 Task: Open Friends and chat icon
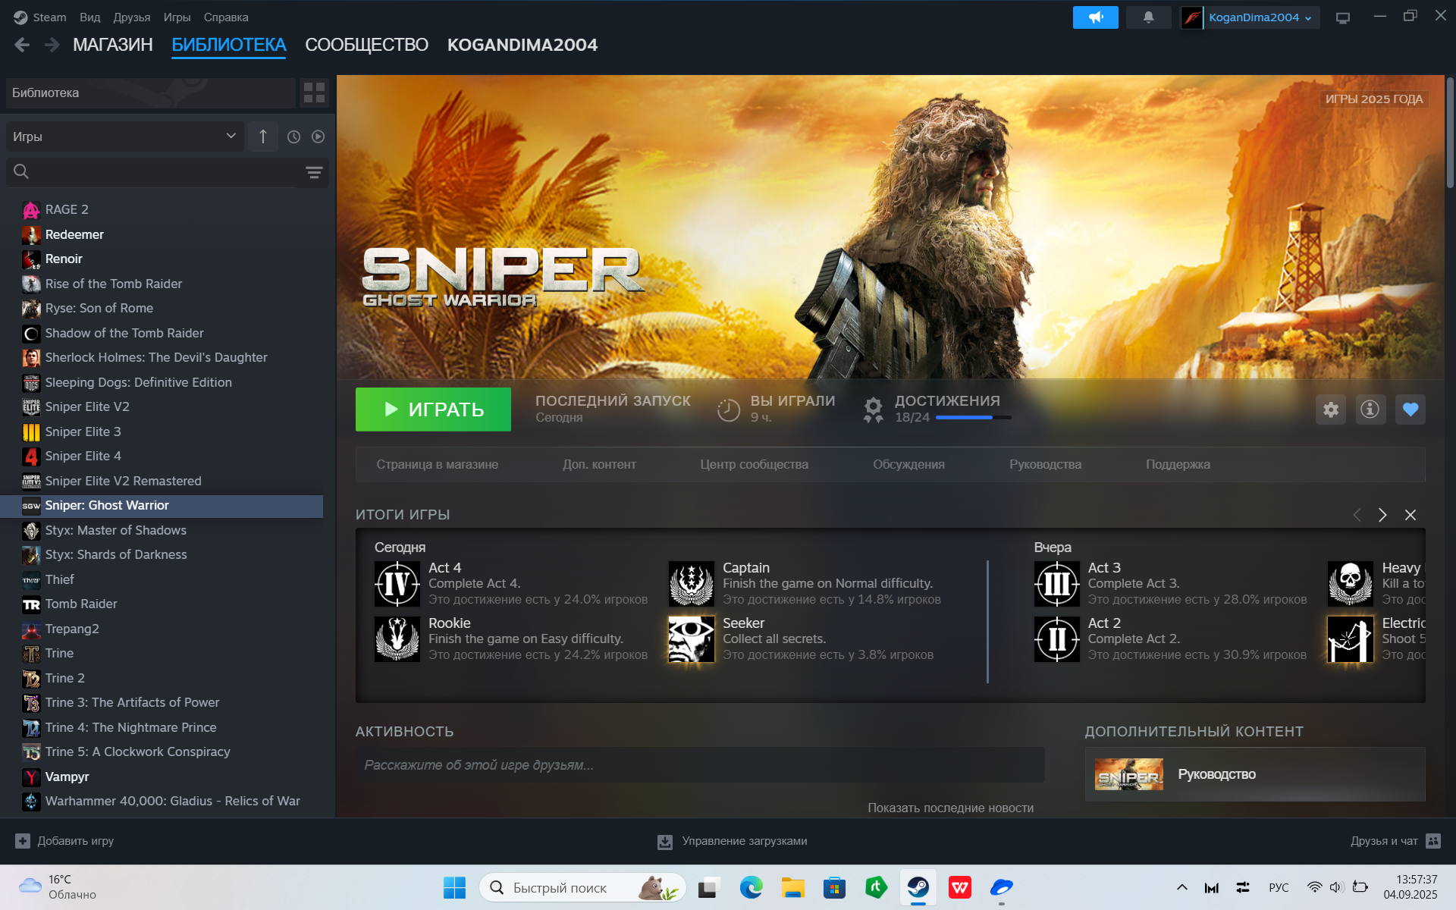[x=1433, y=841]
